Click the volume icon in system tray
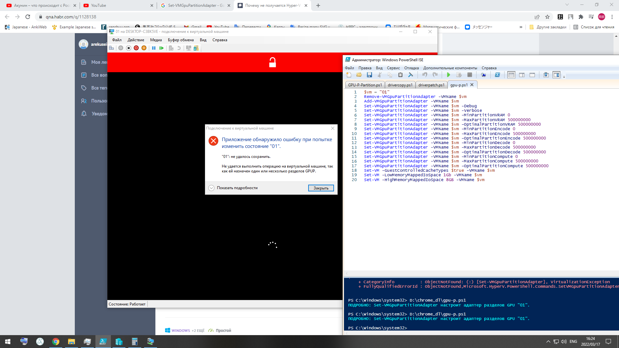Viewport: 619px width, 348px height. pyautogui.click(x=564, y=342)
